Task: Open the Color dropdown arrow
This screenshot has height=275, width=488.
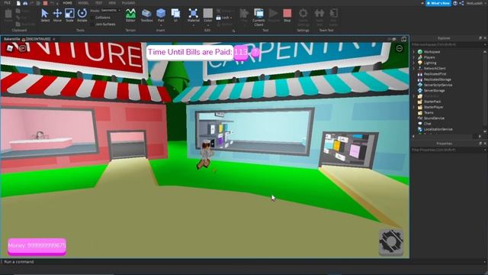Action: (x=207, y=25)
